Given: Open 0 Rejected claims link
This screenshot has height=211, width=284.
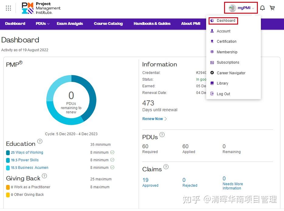Looking at the screenshot, I should [190, 183].
